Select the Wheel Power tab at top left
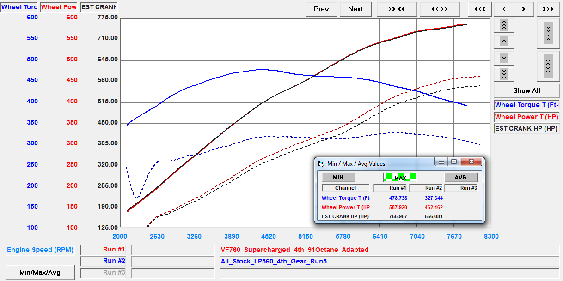This screenshot has width=563, height=281. 59,7
